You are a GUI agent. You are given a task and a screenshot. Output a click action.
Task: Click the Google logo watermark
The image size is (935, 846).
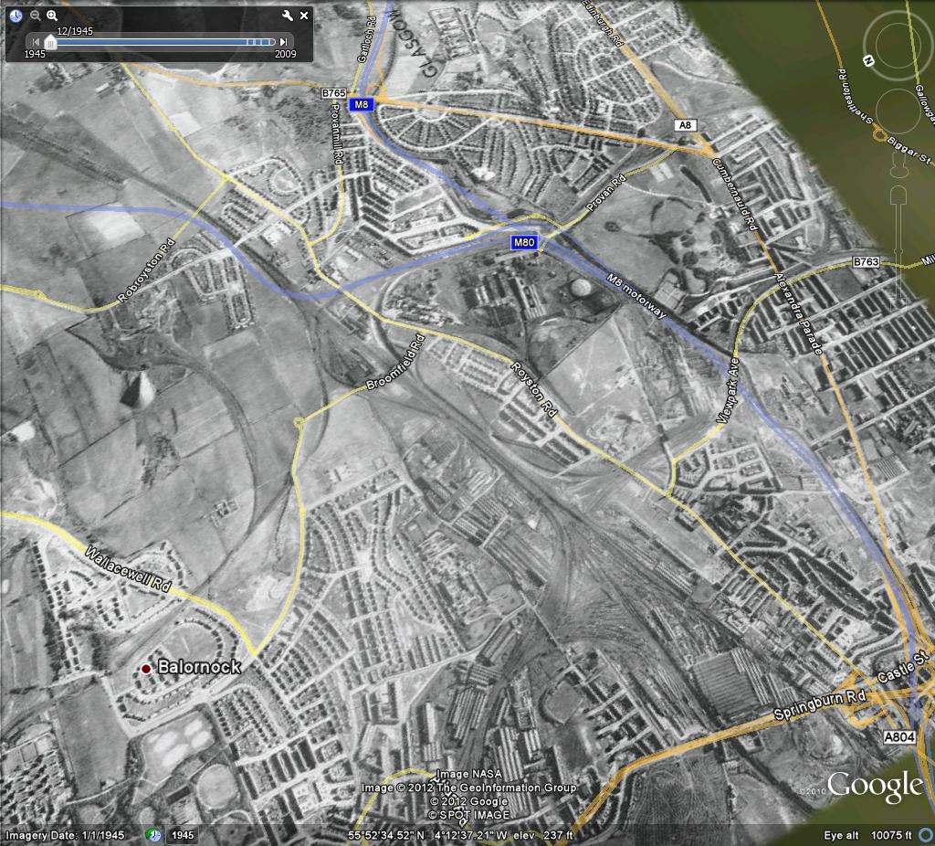(875, 786)
